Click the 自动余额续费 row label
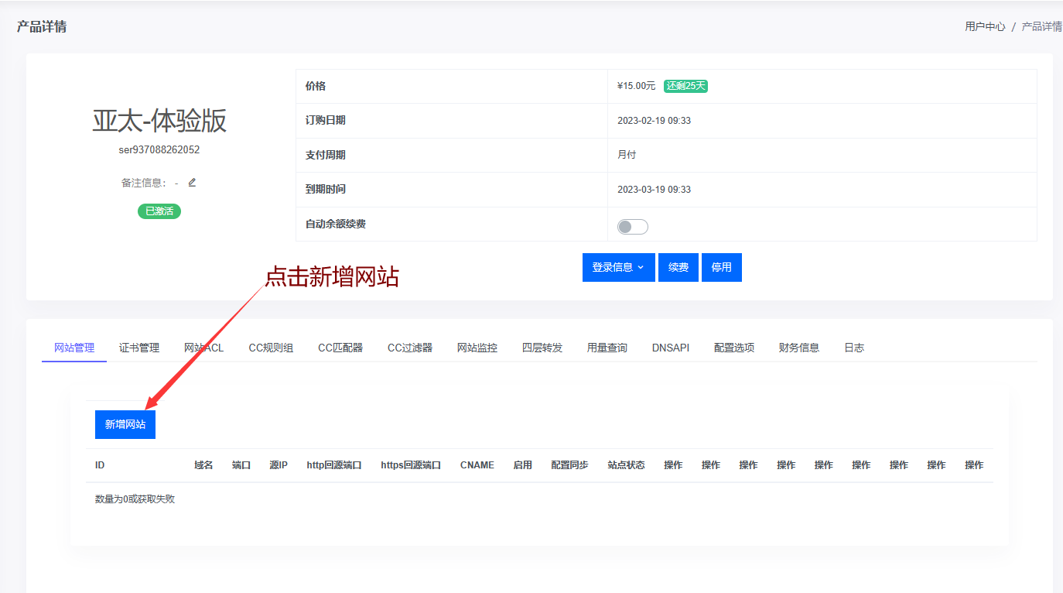The height and width of the screenshot is (593, 1063). 336,224
